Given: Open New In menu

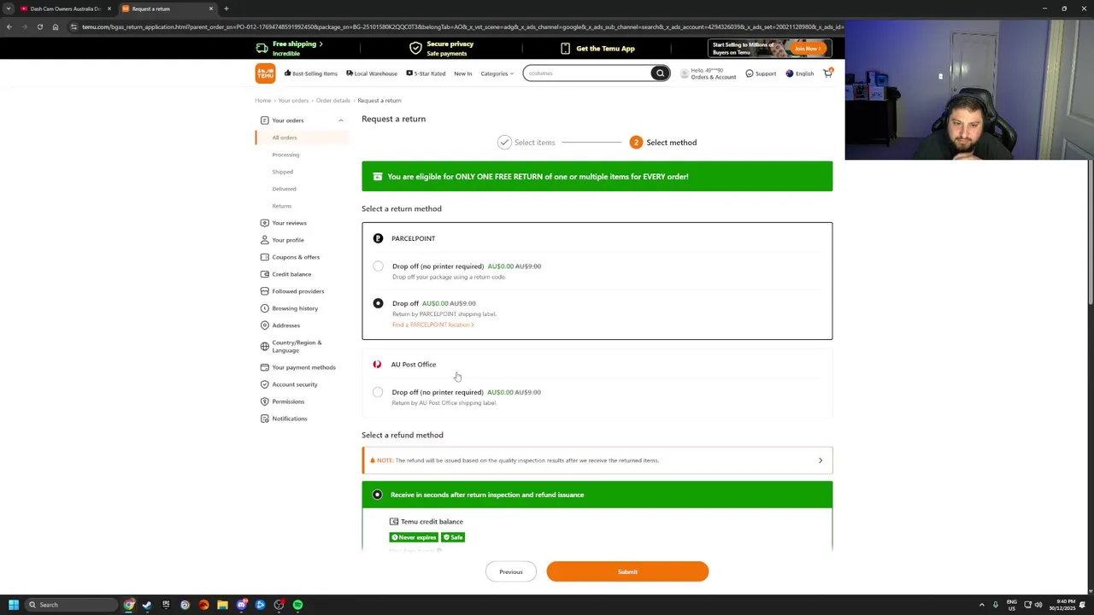Looking at the screenshot, I should coord(462,73).
